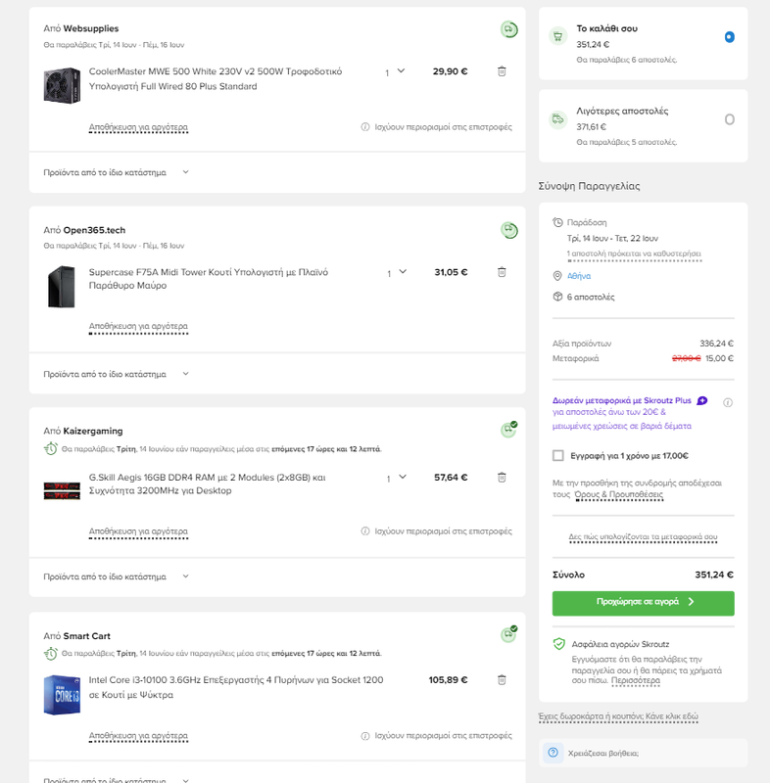Delete the CoolerMaster power supply from cart
The width and height of the screenshot is (770, 783).
point(502,71)
